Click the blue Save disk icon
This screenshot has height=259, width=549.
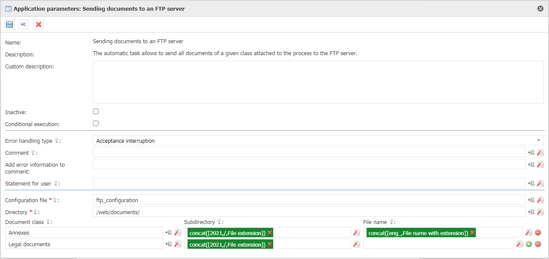point(9,24)
